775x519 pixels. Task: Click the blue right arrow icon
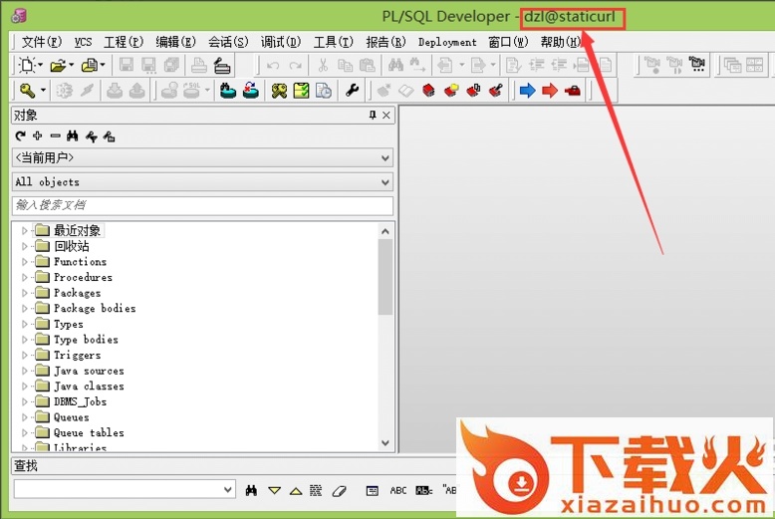(x=527, y=91)
